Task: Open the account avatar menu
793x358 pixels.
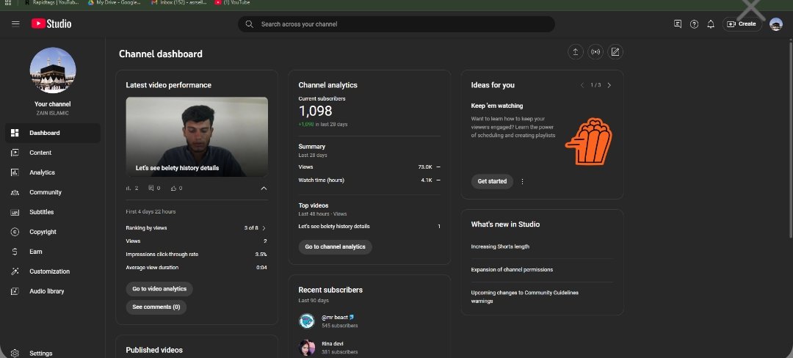Action: 776,23
